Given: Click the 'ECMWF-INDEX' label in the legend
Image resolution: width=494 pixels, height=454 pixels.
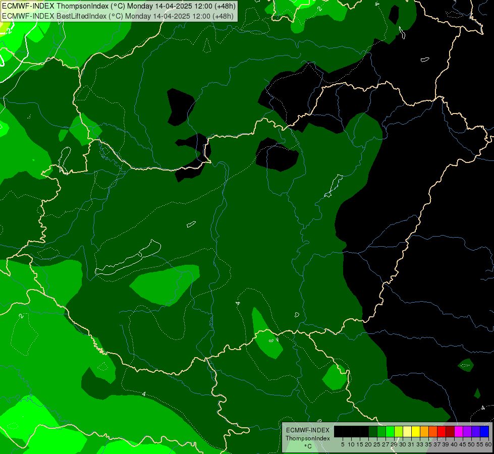Looking at the screenshot, I should pyautogui.click(x=307, y=430).
